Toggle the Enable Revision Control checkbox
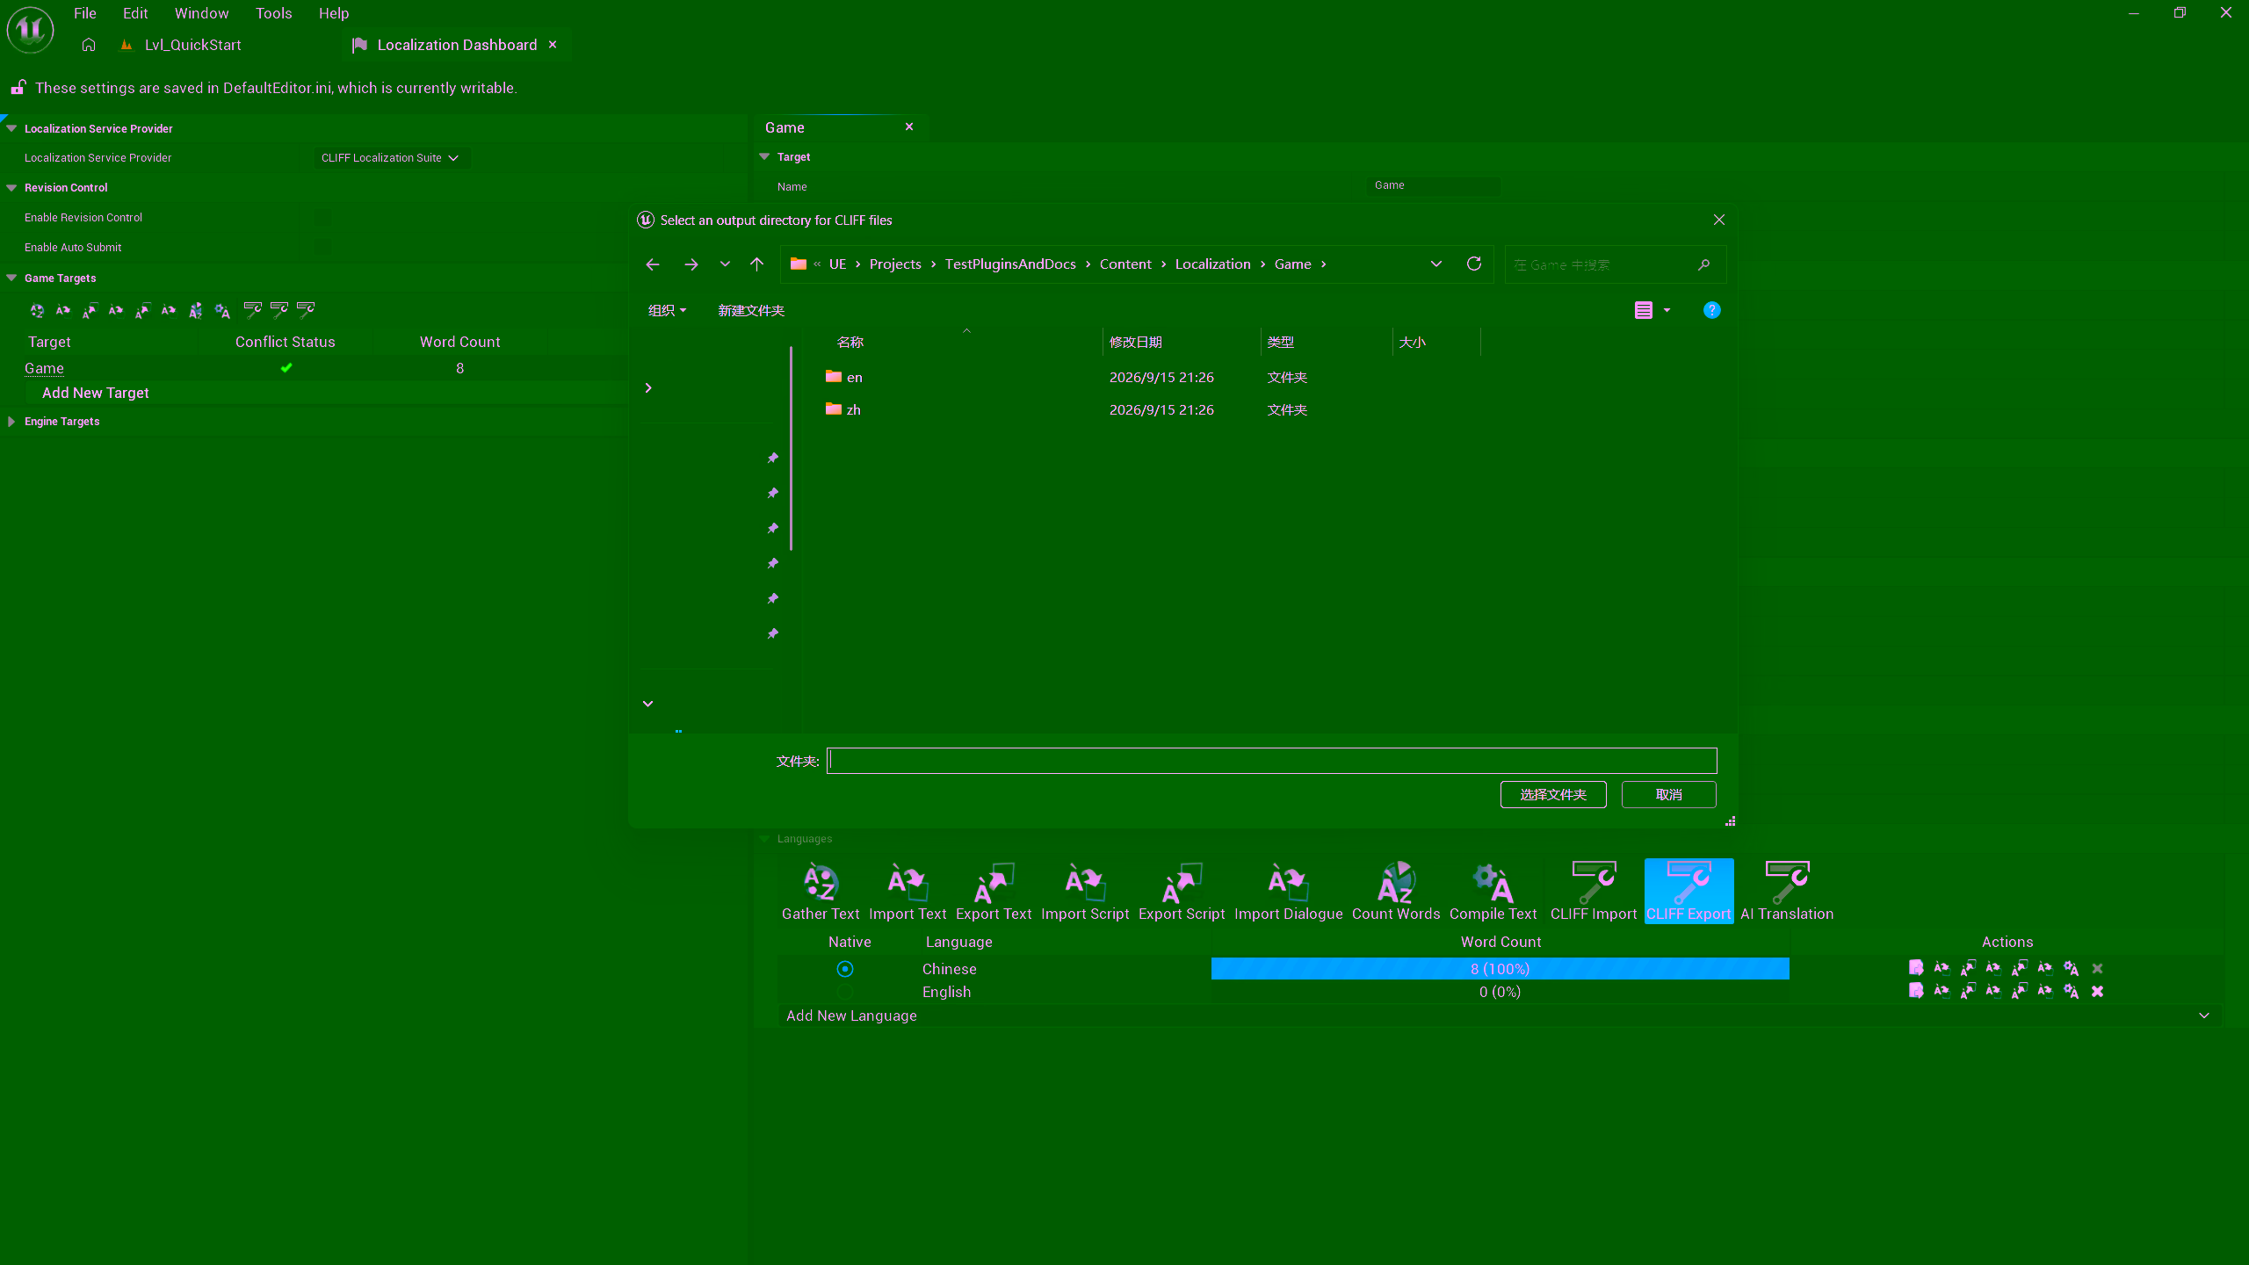Screen dimensions: 2249x1265 [x=323, y=218]
